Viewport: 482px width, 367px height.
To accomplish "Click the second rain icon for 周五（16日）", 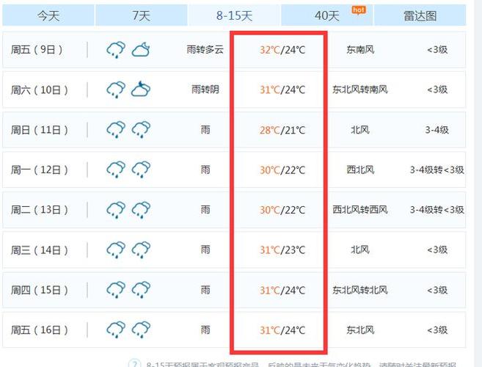I will pos(141,330).
